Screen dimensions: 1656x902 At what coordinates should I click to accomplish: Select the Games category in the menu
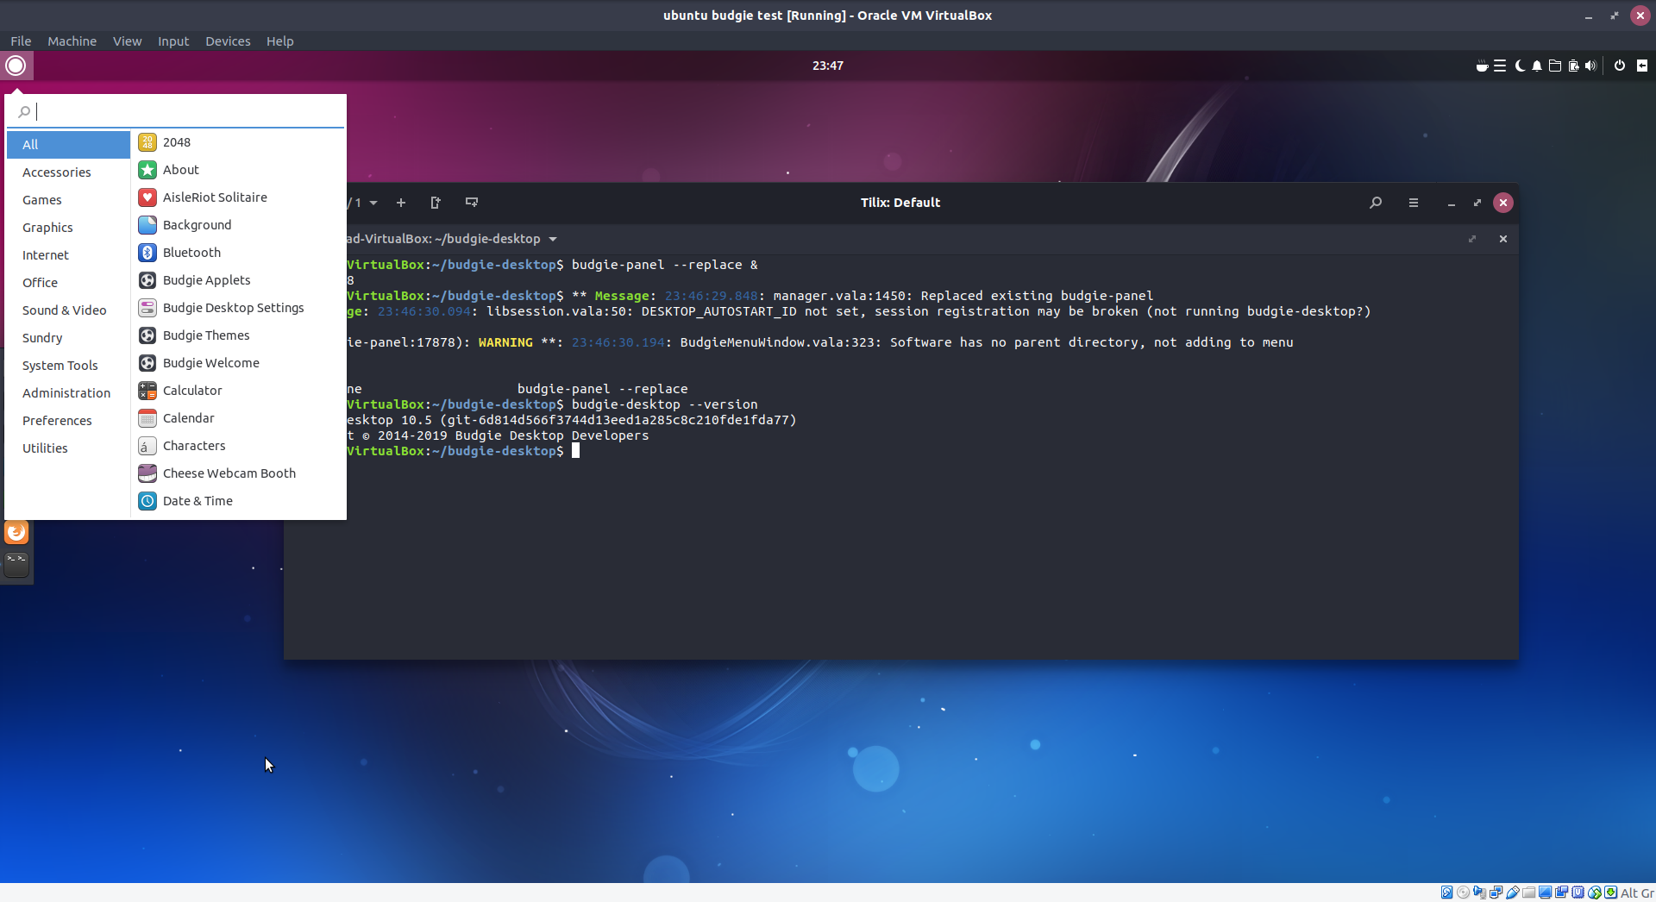pos(41,200)
